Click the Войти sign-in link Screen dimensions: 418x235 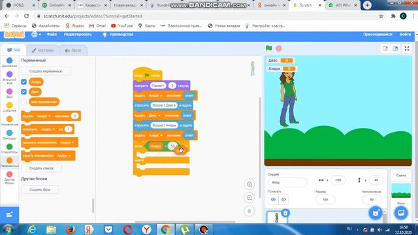(x=405, y=35)
